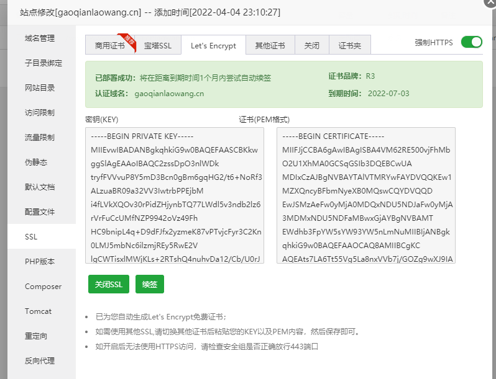The height and width of the screenshot is (379, 496).
Task: Click the 到期时间 label
Action: [x=345, y=94]
